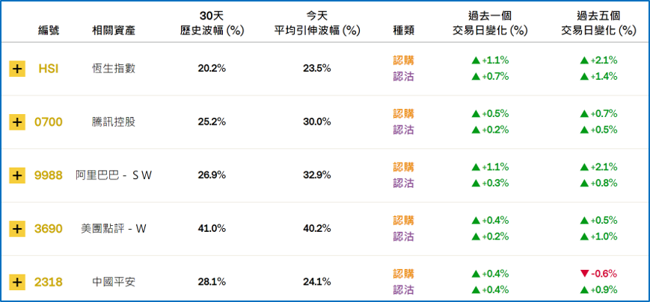Click plus icon beside 3690
The height and width of the screenshot is (302, 650).
[x=17, y=229]
